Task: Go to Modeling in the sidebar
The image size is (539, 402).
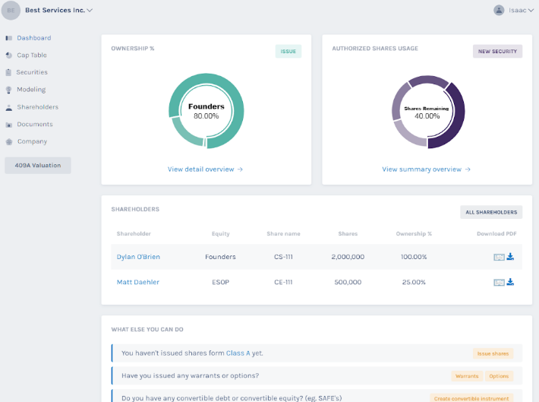Action: click(x=31, y=90)
